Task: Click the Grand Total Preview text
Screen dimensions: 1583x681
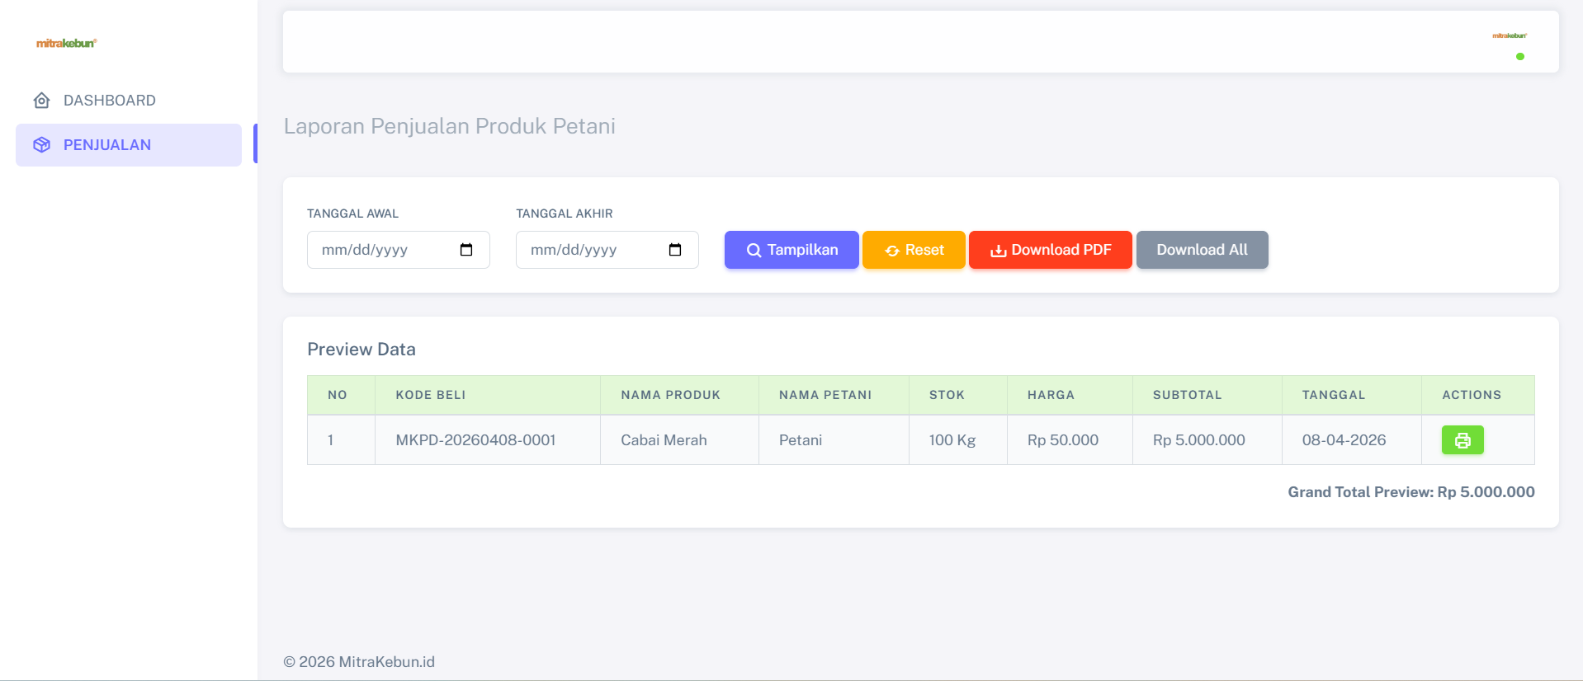Action: pyautogui.click(x=1411, y=492)
